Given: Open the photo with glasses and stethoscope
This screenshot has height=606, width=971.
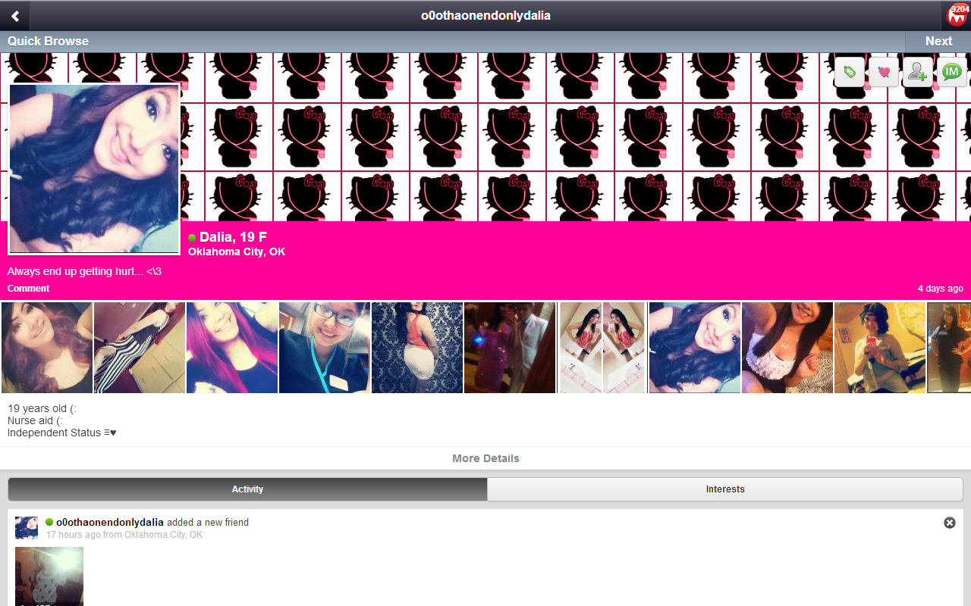Looking at the screenshot, I should [325, 348].
